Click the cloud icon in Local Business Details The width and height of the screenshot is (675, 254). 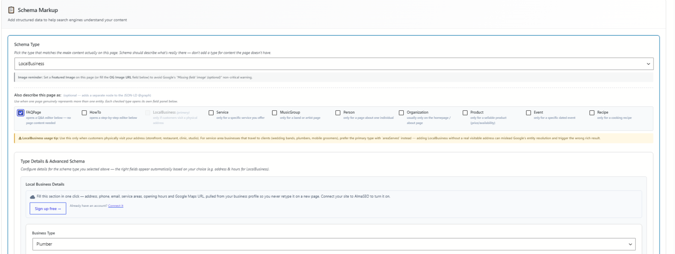coord(32,197)
